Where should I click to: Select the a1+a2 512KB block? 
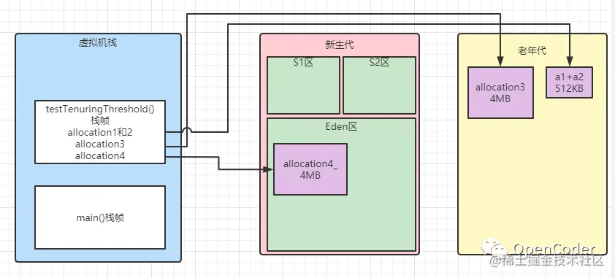tap(569, 82)
